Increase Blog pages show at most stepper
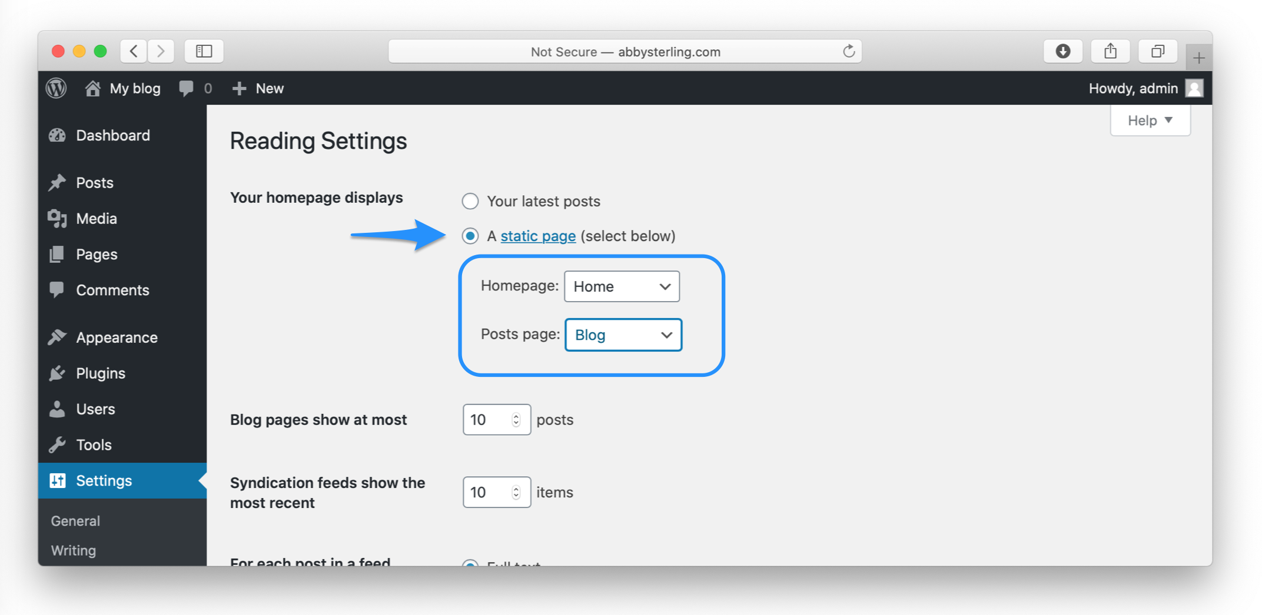 tap(516, 415)
